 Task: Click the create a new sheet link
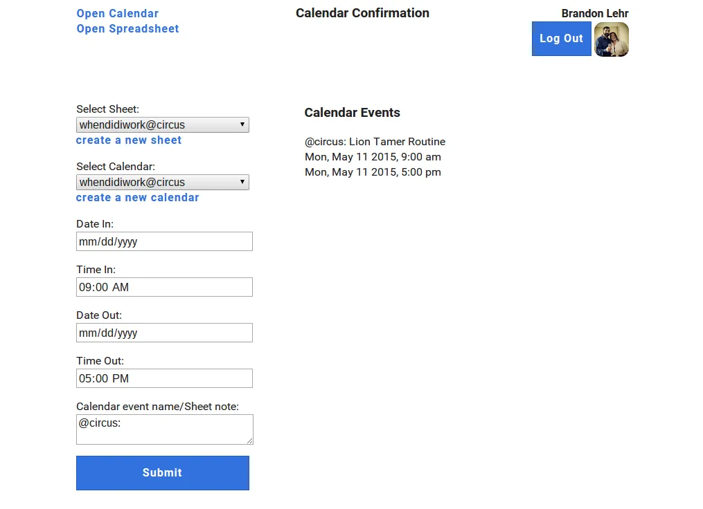tap(128, 140)
